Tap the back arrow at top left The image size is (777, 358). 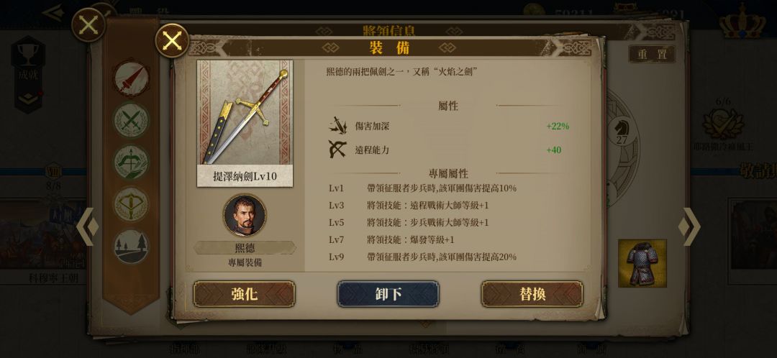53,12
